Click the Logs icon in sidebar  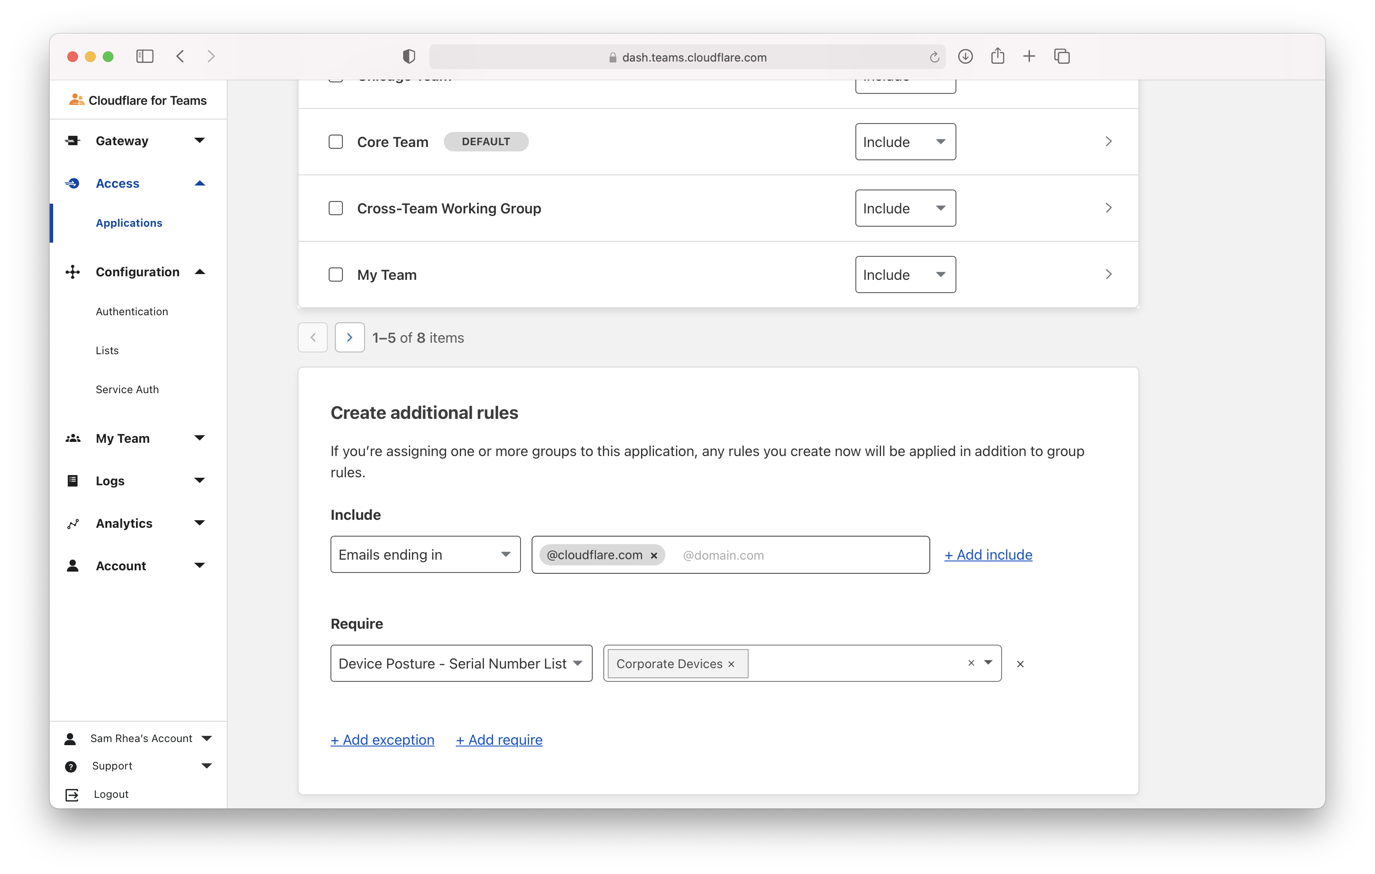[x=73, y=481]
